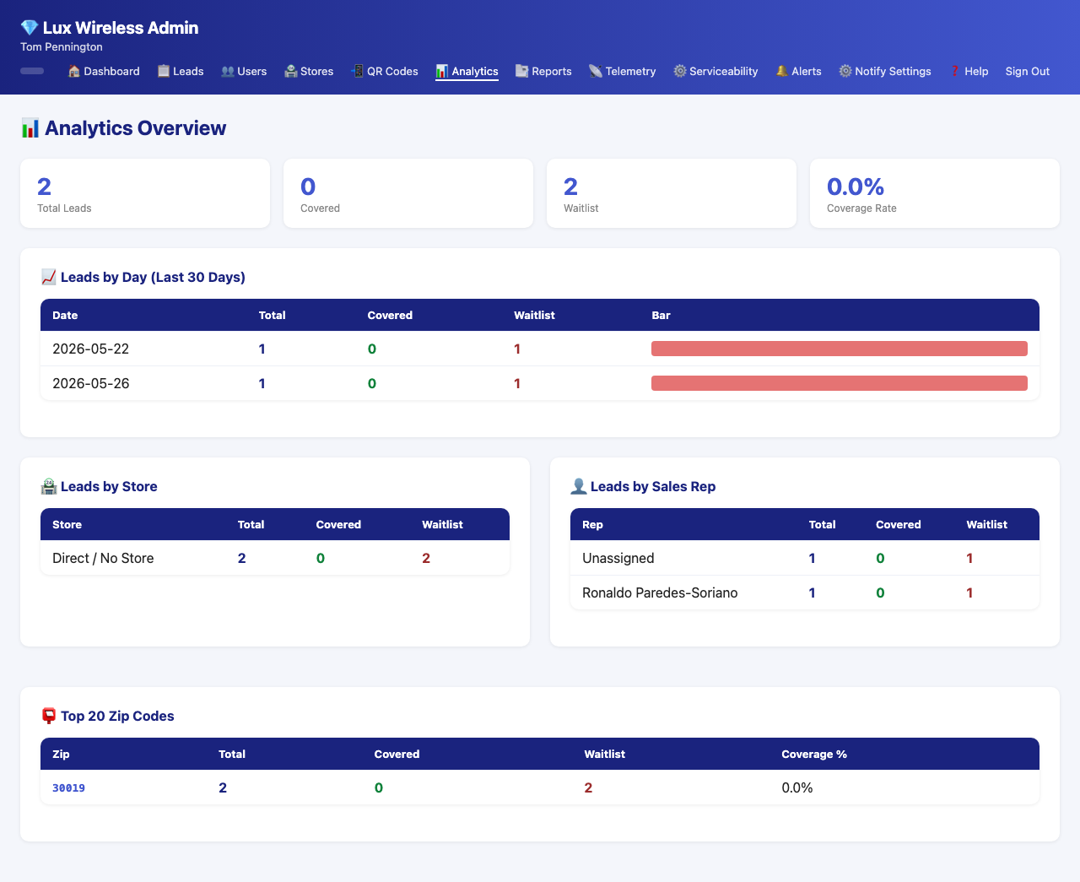Click the building icon beside Leads by Store
Viewport: 1080px width, 882px height.
49,486
